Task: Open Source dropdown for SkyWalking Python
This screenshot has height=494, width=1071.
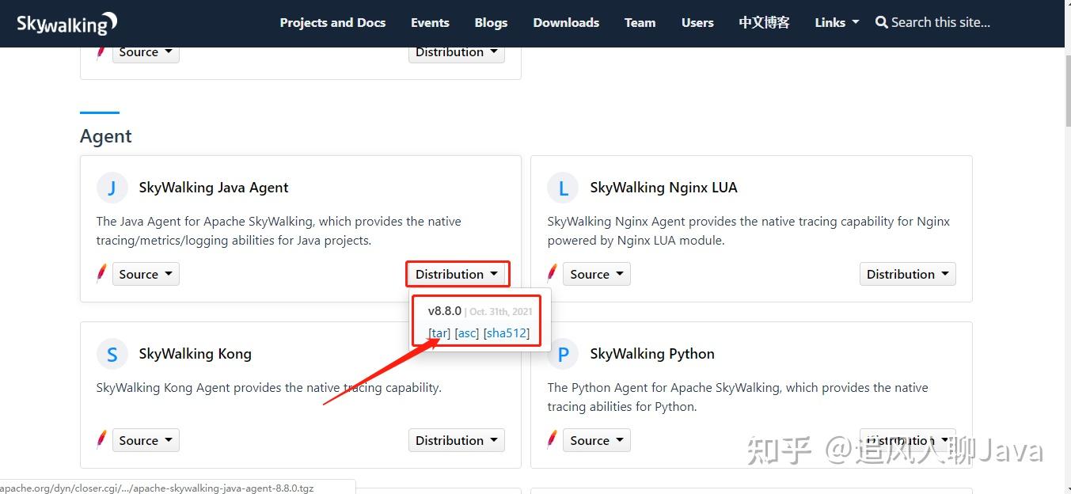Action: [x=597, y=440]
